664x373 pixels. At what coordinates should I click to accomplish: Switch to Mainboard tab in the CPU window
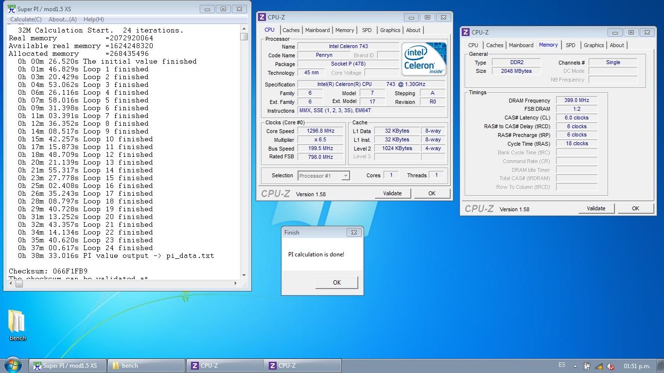317,30
